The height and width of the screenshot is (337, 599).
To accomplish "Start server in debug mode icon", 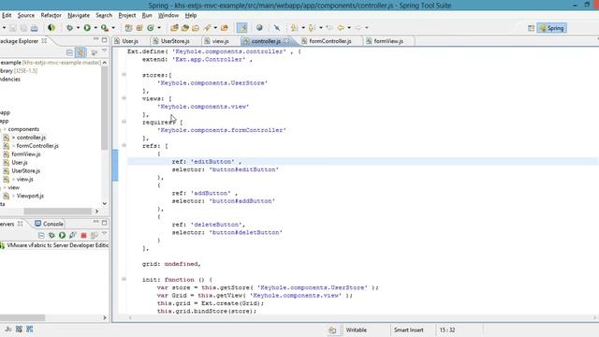I will point(51,235).
